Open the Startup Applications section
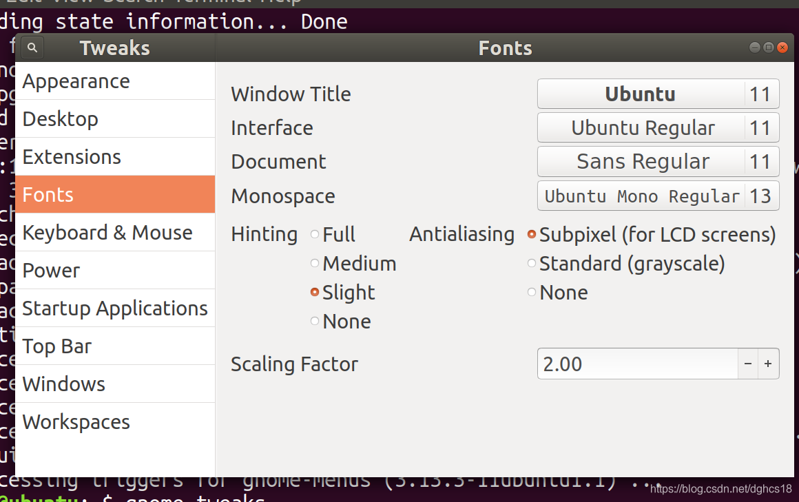 115,308
